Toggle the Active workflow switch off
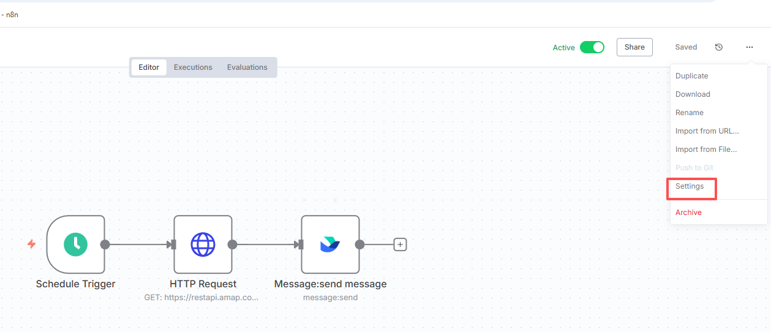 pos(592,47)
